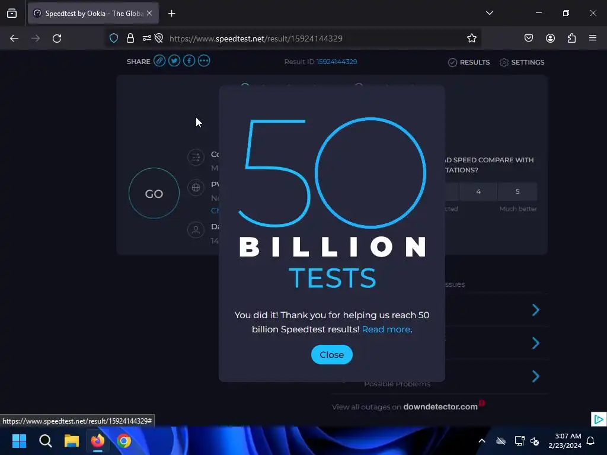Screen dimensions: 607x455
Task: View site security lock info
Action: (x=130, y=39)
